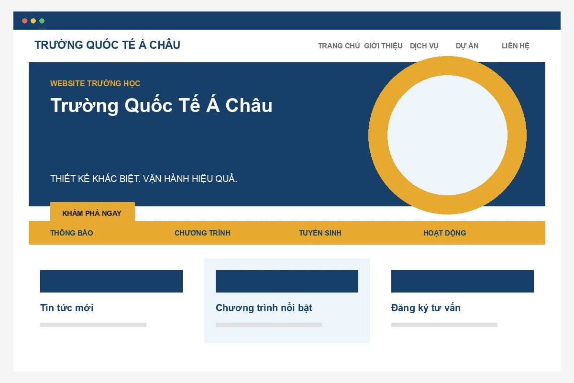Image resolution: width=574 pixels, height=383 pixels.
Task: Open the Đăng ký tư vấn card title
Action: [426, 308]
